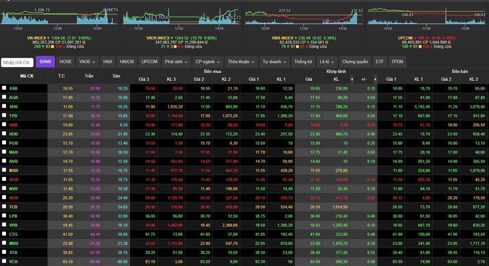Click the SSB stock symbol
Viewport: 489px width, 266px height.
tap(13, 88)
